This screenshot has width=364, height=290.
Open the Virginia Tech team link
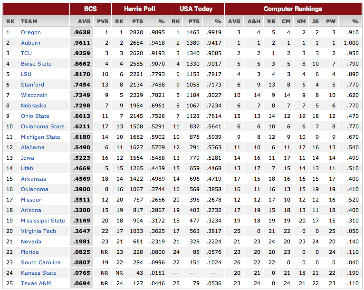[38, 231]
